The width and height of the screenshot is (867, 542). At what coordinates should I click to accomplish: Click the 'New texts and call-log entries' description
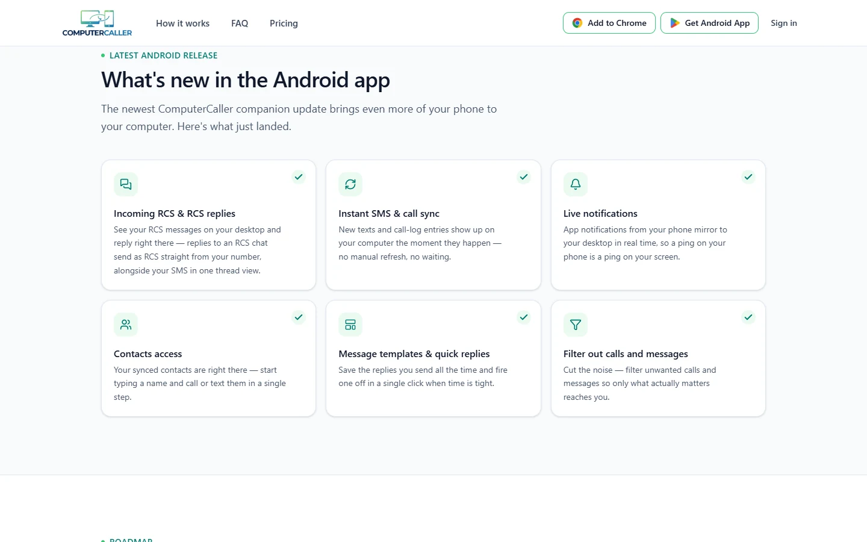420,243
